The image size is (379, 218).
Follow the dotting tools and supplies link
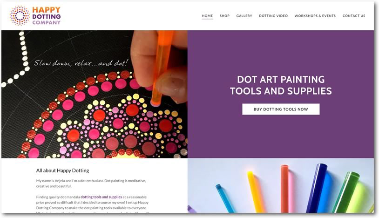pos(102,197)
